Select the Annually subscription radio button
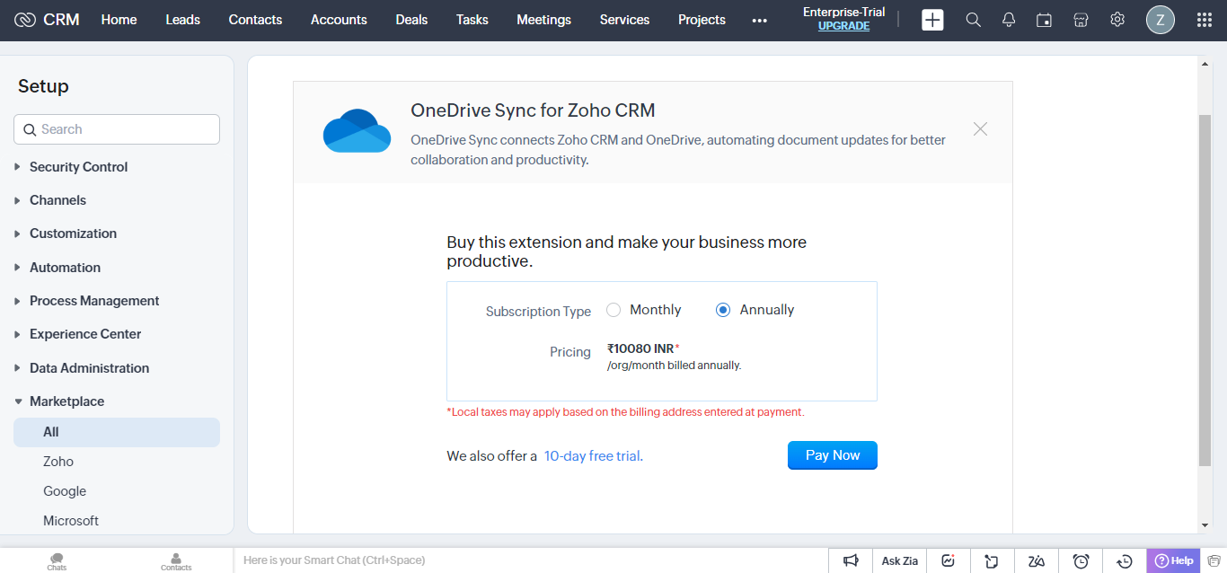This screenshot has width=1227, height=573. pyautogui.click(x=723, y=310)
